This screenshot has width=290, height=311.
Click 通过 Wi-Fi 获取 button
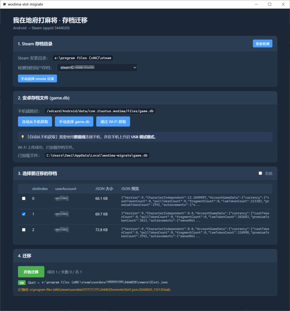113,122
